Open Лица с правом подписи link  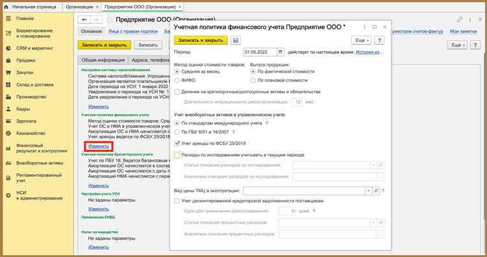[x=133, y=31]
